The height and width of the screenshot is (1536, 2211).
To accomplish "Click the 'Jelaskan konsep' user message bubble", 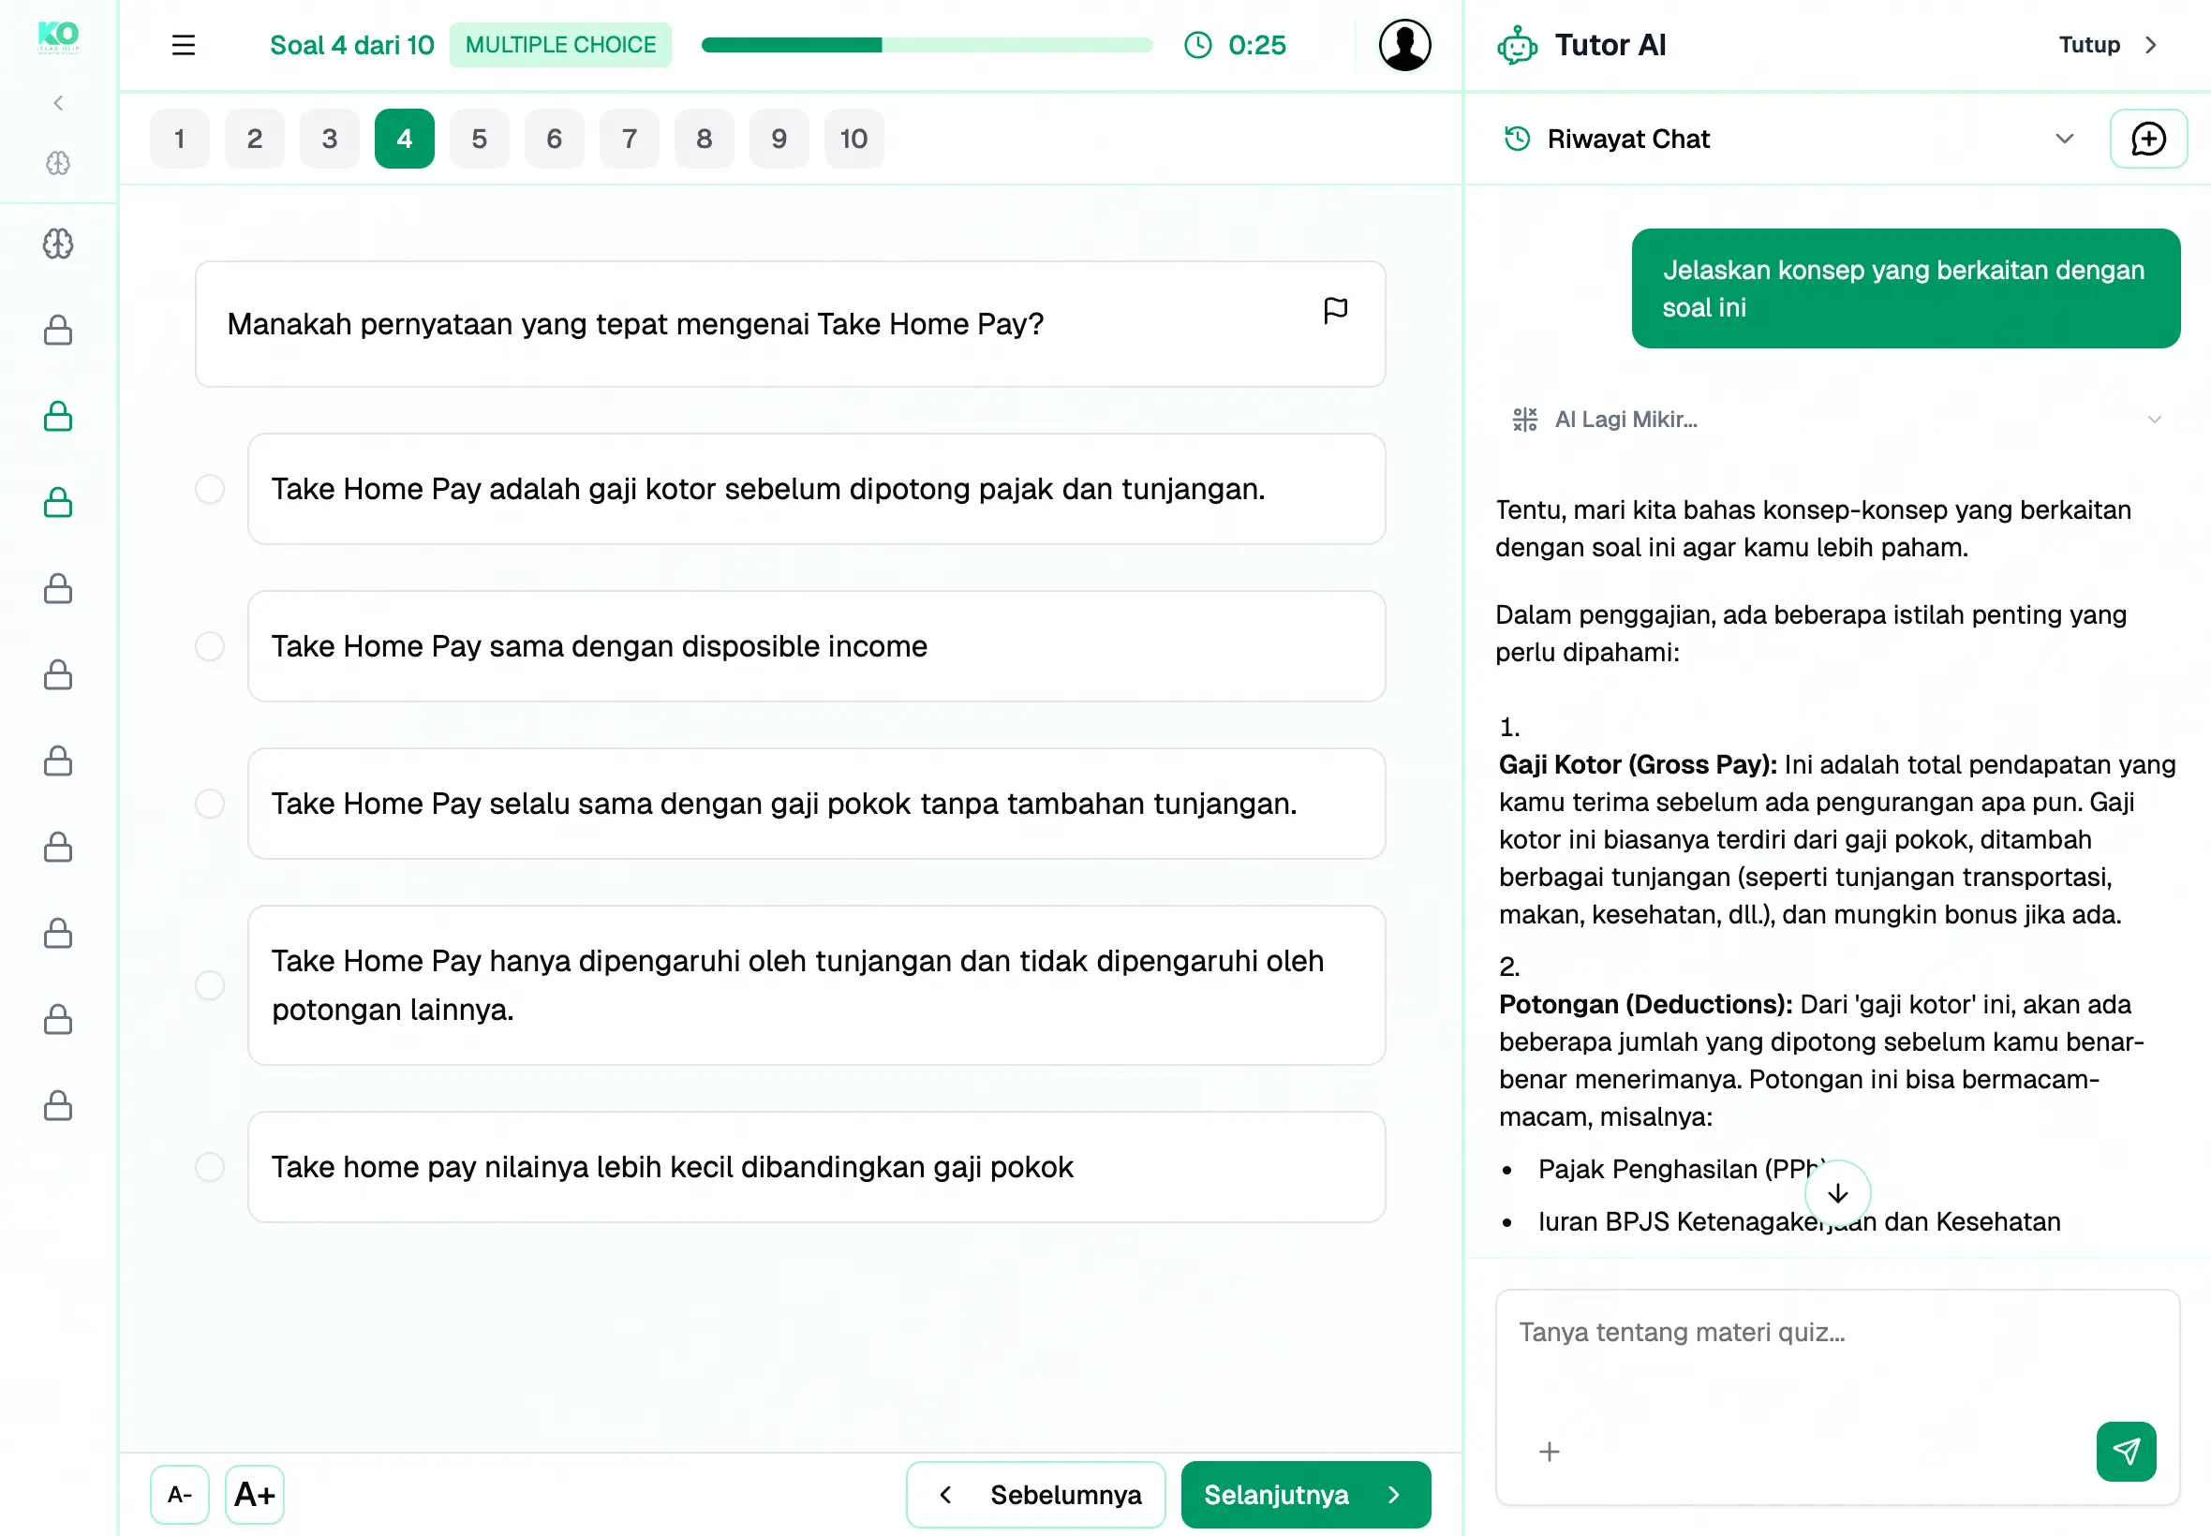I will click(1905, 288).
